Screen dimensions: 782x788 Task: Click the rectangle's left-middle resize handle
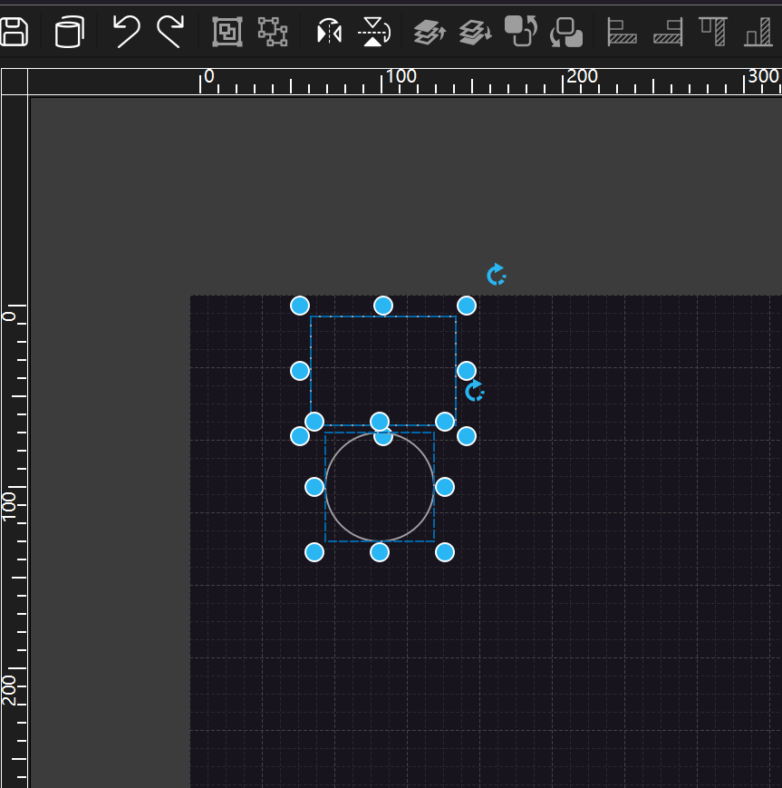300,371
